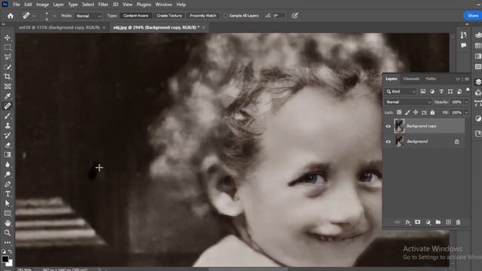Switch to the first document tab
The height and width of the screenshot is (271, 482).
coord(59,27)
